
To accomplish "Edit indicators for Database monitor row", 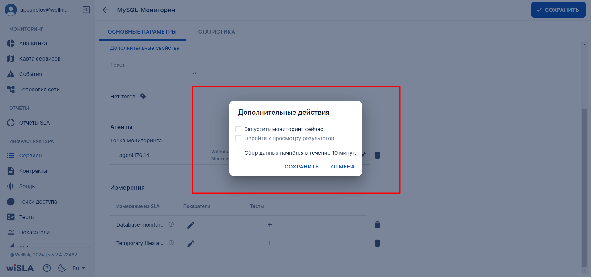I will (191, 225).
